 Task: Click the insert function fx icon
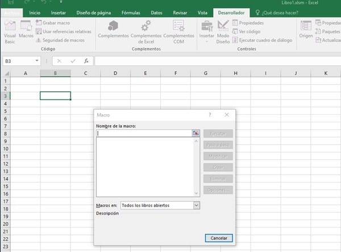[86, 61]
